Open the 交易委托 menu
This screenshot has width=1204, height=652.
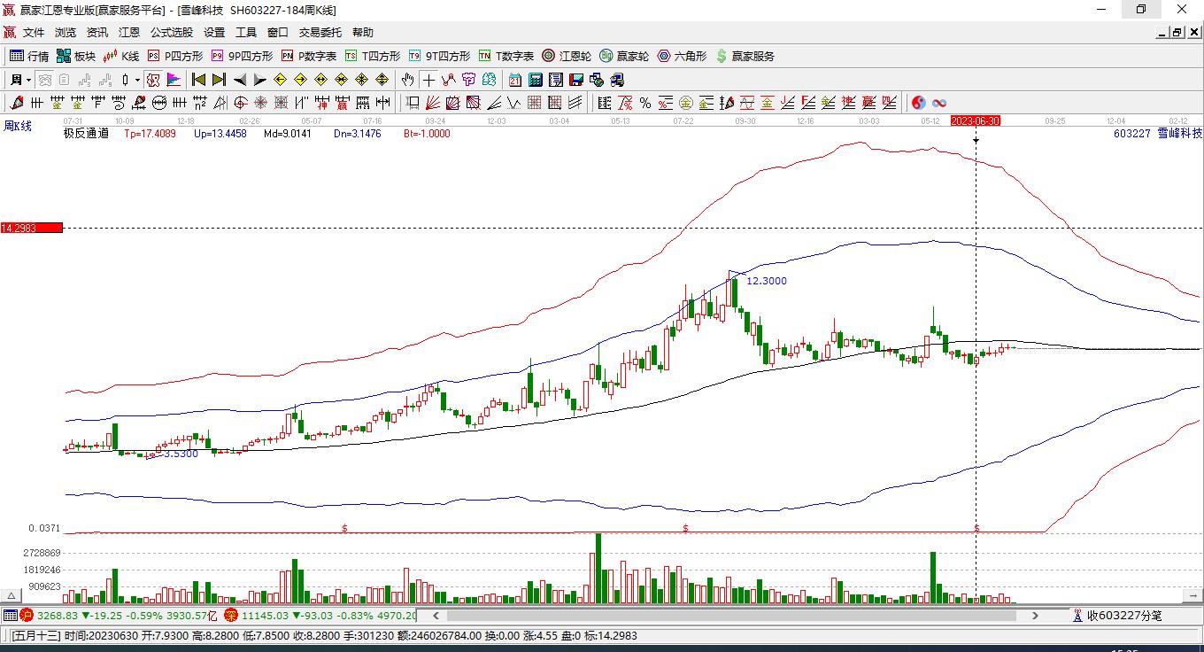coord(320,33)
